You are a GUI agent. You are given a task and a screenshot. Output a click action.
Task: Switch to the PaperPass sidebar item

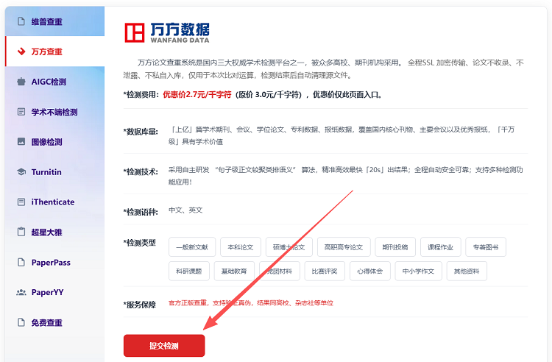(x=54, y=263)
